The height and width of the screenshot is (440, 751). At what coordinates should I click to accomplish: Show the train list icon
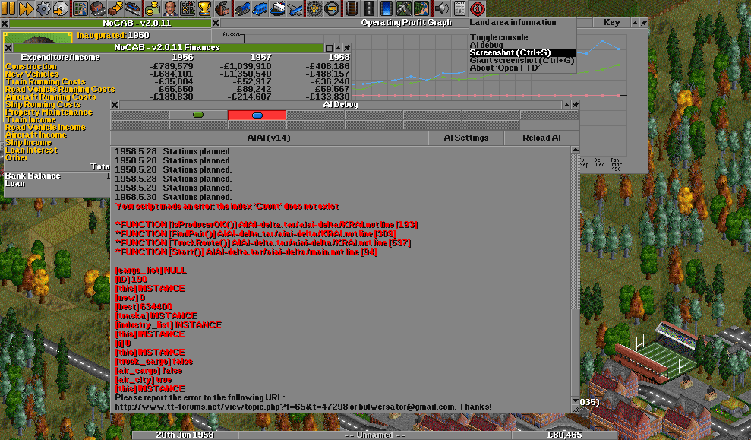(x=242, y=8)
